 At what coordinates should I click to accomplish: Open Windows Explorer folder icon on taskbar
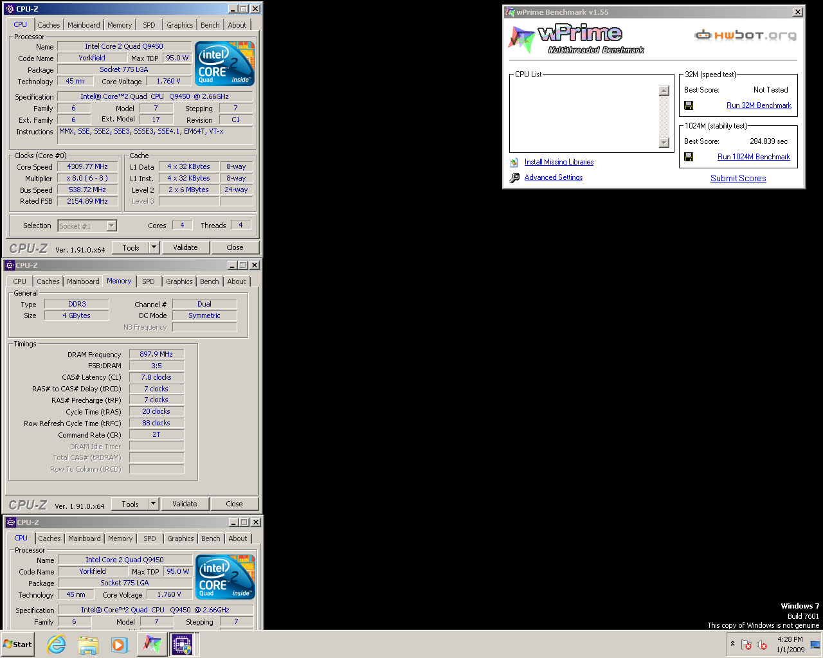tap(88, 645)
